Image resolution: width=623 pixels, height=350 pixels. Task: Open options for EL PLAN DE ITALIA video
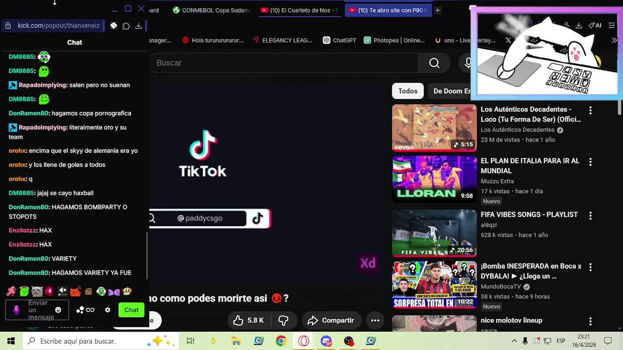(x=590, y=162)
